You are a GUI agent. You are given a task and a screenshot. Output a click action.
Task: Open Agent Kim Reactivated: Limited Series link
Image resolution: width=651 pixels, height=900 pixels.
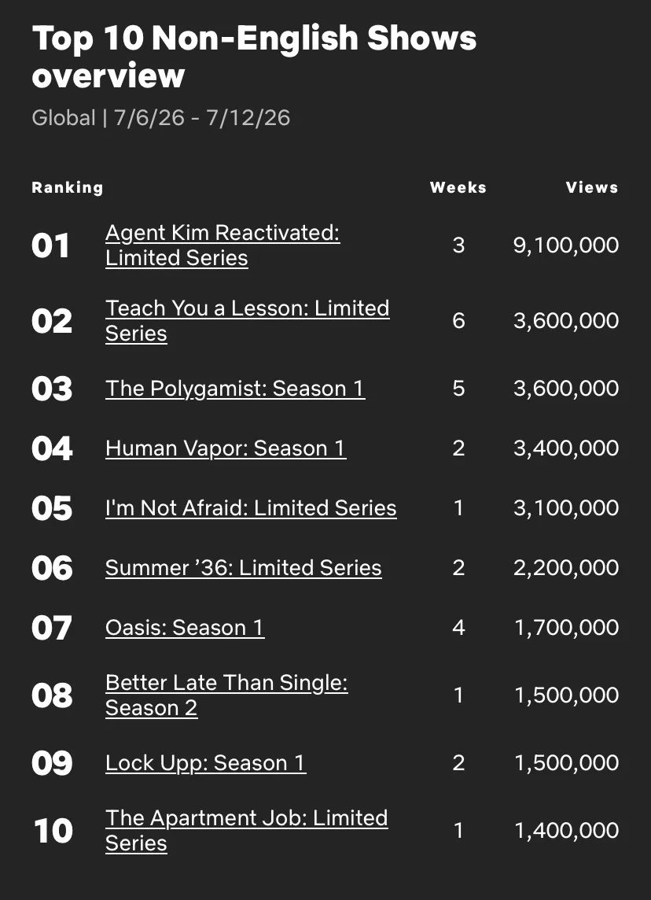[223, 245]
